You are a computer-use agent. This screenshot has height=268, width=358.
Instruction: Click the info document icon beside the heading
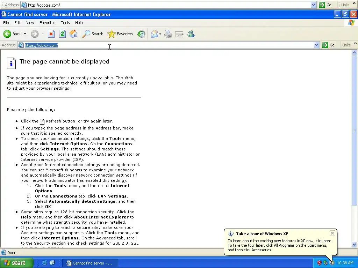pos(11,63)
